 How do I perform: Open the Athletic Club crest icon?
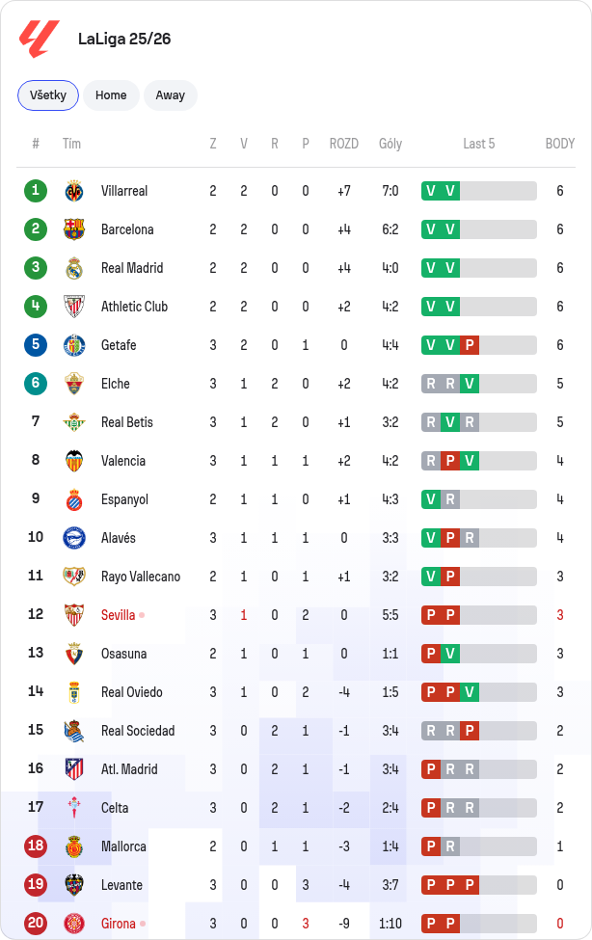click(x=74, y=307)
